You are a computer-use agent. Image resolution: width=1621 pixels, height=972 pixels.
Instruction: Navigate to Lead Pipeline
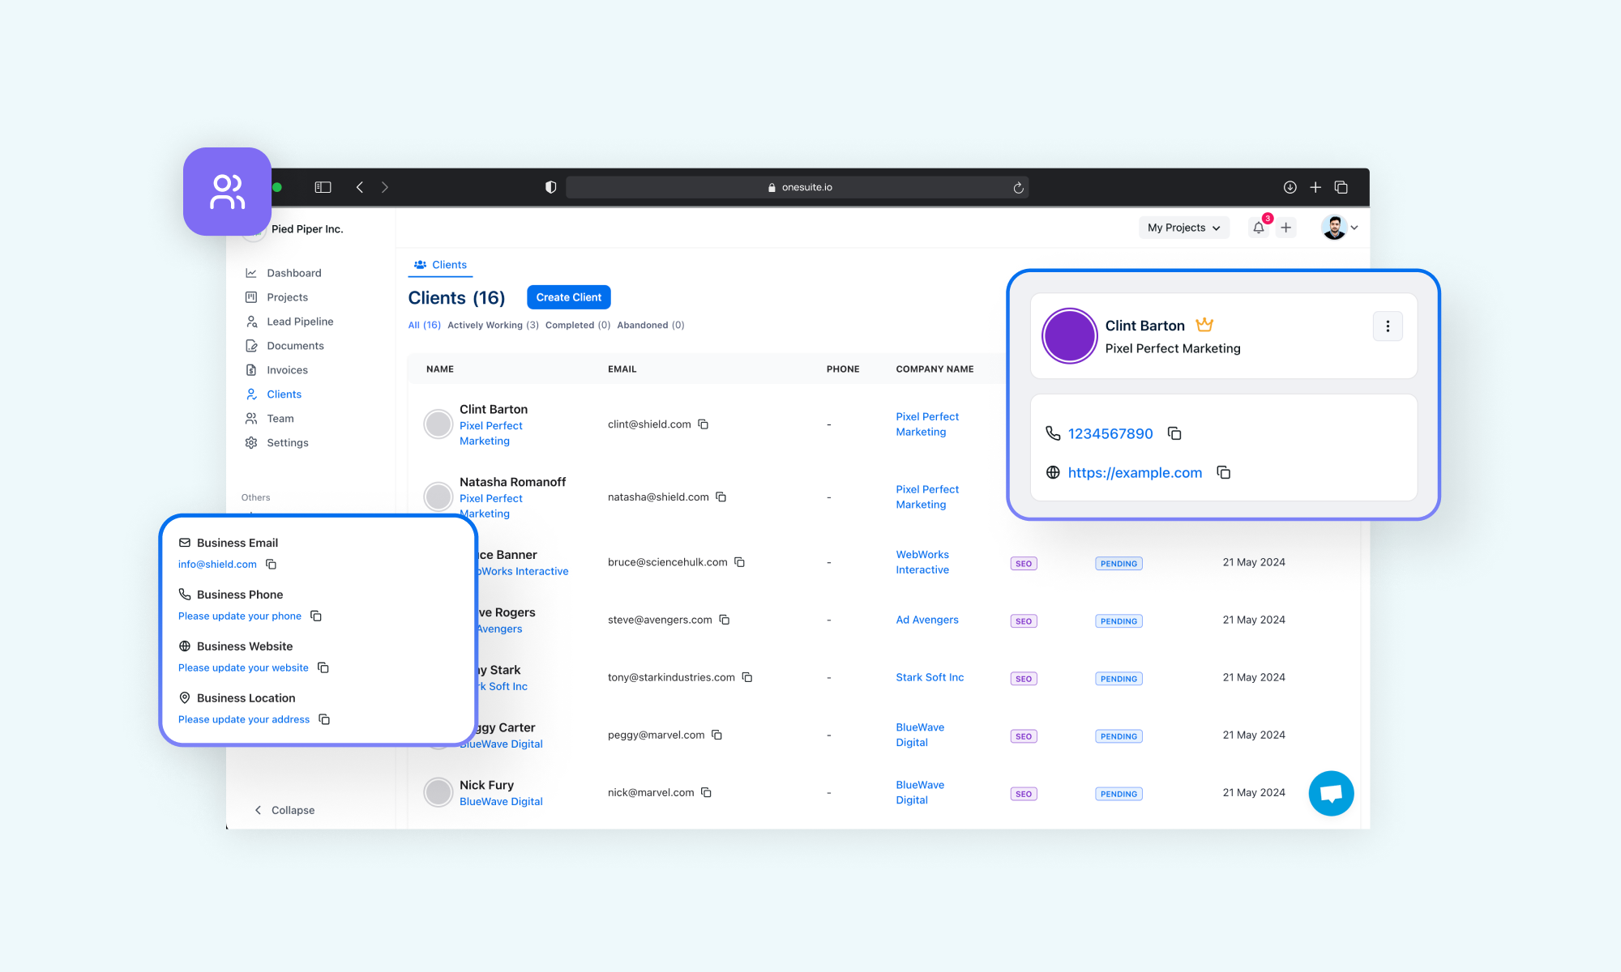coord(300,321)
